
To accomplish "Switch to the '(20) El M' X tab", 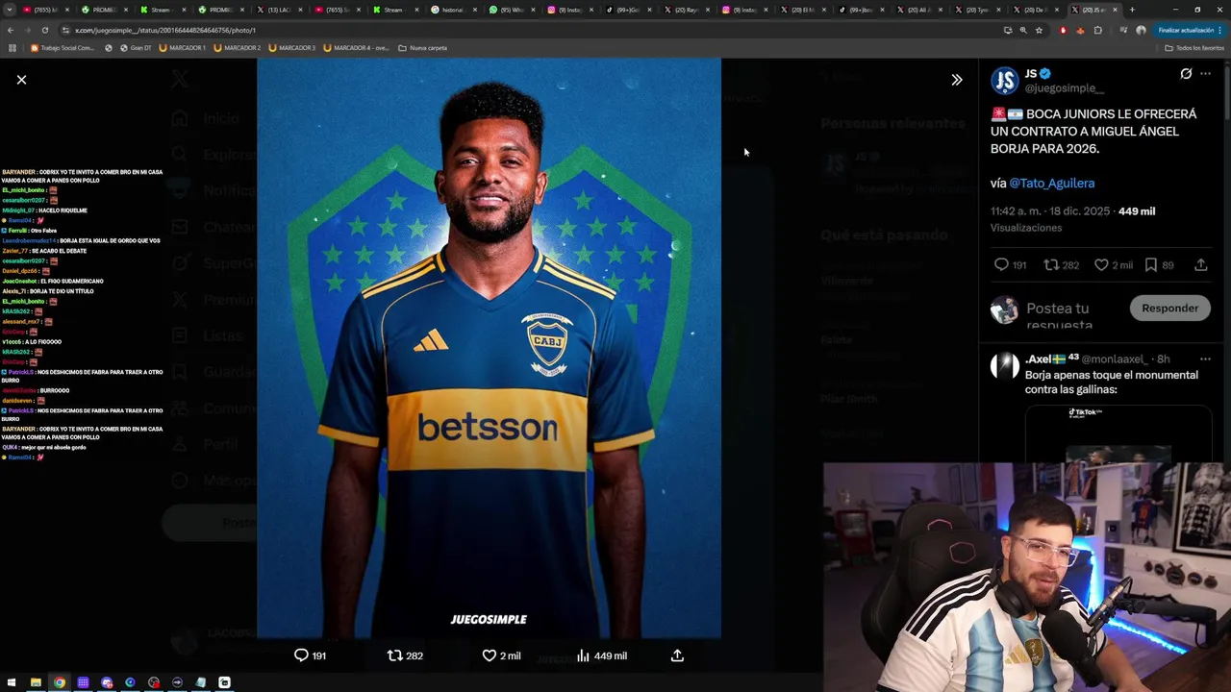I will pos(804,10).
